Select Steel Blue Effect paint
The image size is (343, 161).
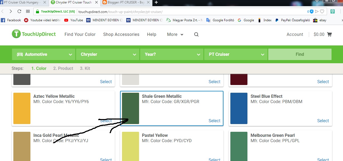coord(323,121)
